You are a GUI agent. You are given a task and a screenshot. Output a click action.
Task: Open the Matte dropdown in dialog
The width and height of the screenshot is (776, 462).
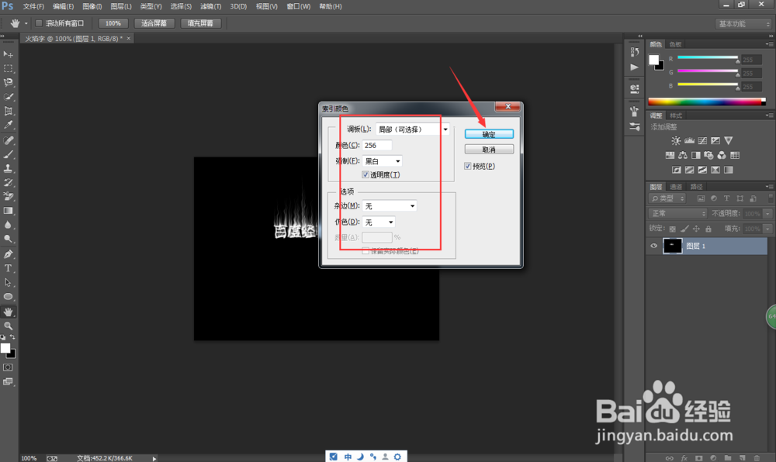(x=390, y=206)
